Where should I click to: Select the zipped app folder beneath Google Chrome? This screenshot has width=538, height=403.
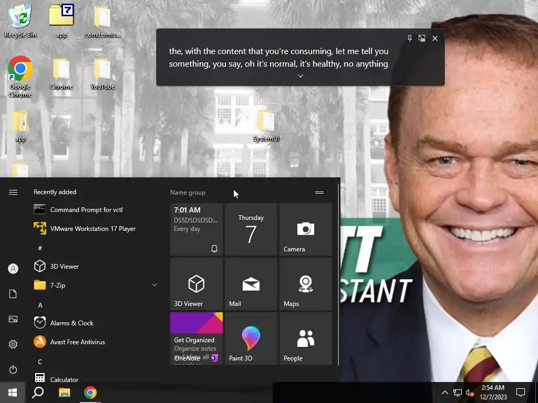(x=20, y=126)
